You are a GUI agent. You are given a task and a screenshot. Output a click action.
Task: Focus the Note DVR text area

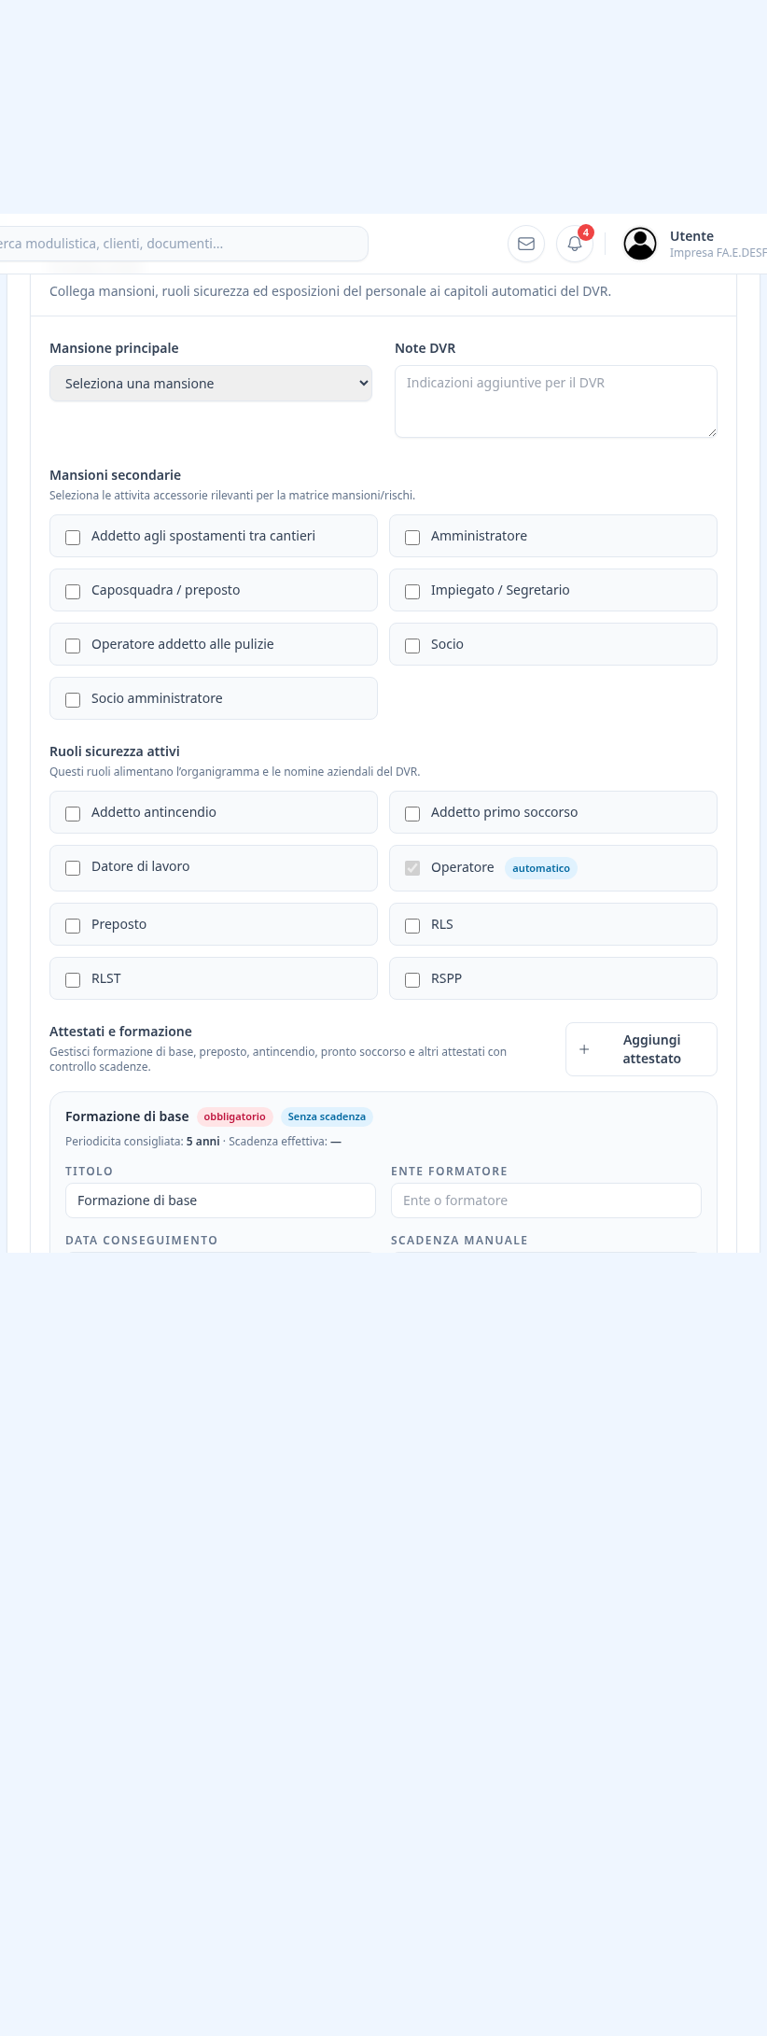pyautogui.click(x=556, y=401)
